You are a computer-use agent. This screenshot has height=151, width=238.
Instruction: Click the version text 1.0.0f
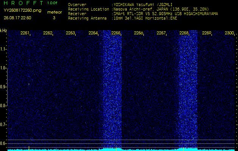(x=52, y=3)
